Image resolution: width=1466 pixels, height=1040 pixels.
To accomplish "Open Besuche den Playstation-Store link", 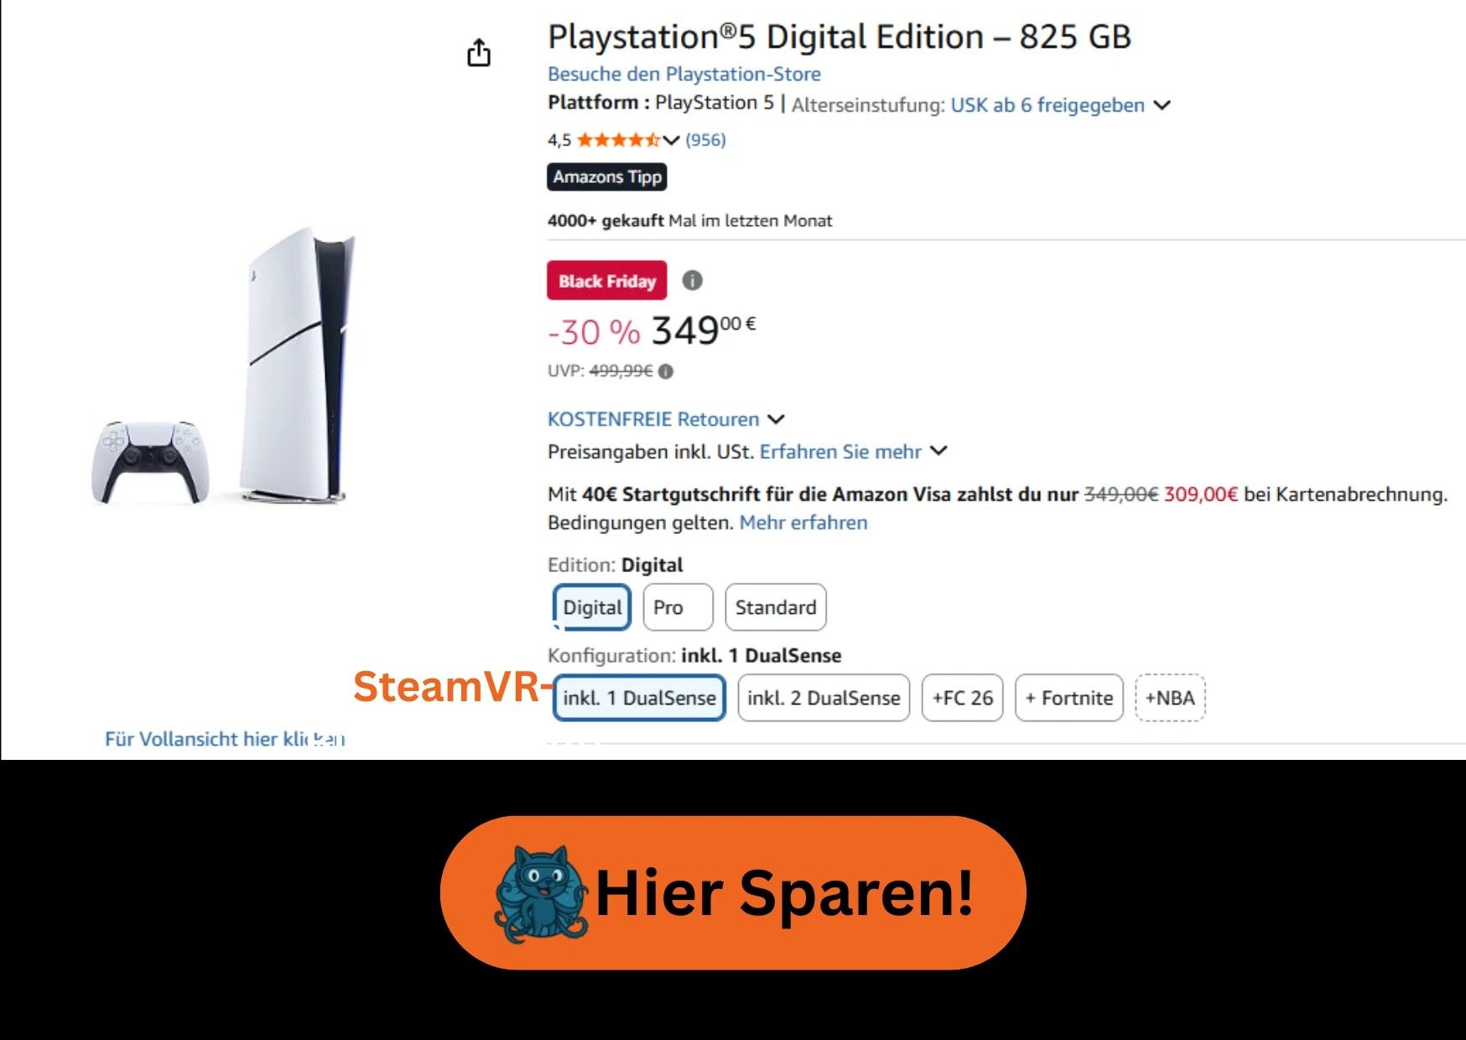I will (684, 74).
